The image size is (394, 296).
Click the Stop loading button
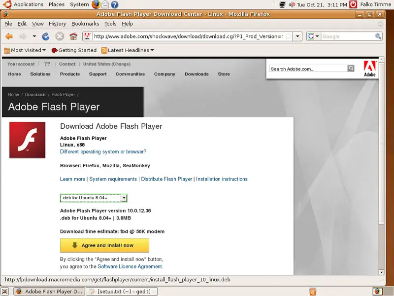[x=60, y=37]
